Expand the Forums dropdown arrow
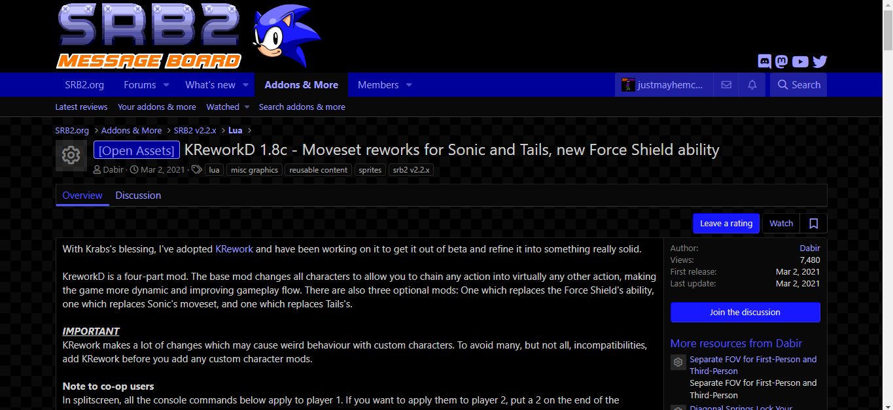Image resolution: width=893 pixels, height=410 pixels. pos(166,85)
